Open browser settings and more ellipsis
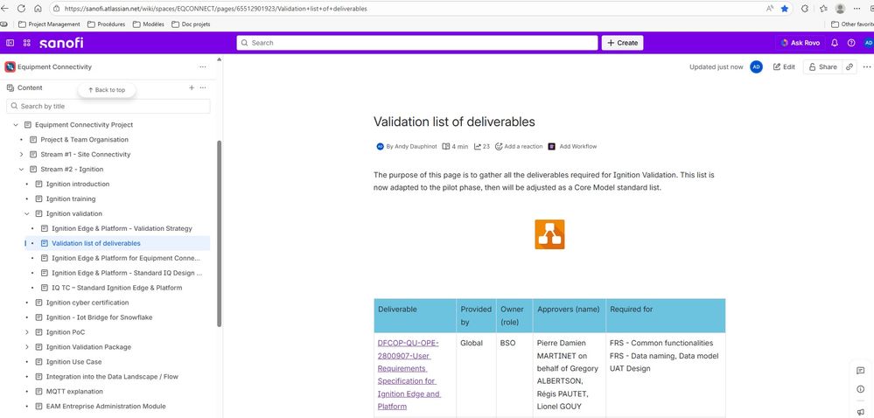The height and width of the screenshot is (418, 874). [857, 9]
